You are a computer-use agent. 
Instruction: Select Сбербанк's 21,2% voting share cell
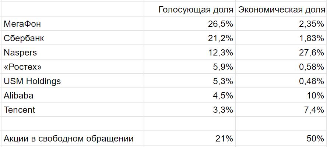(220, 38)
